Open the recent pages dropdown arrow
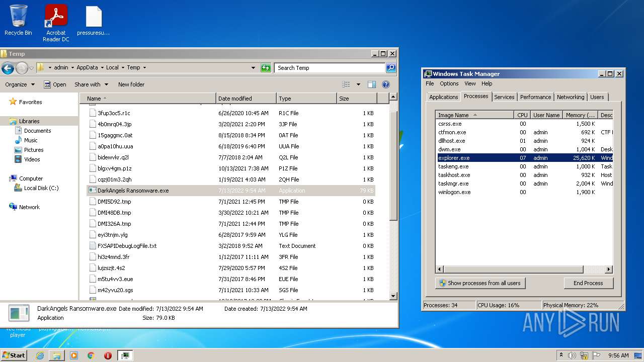Image resolution: width=644 pixels, height=362 pixels. coord(31,68)
